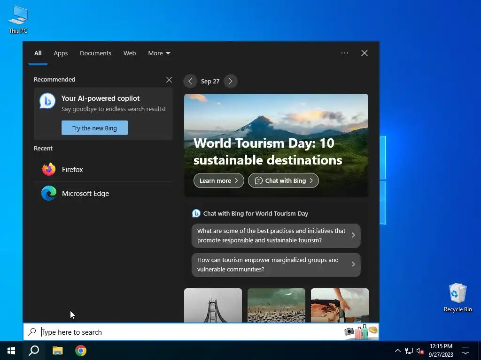The width and height of the screenshot is (481, 360).
Task: Click the Type here to search field
Action: point(201,332)
